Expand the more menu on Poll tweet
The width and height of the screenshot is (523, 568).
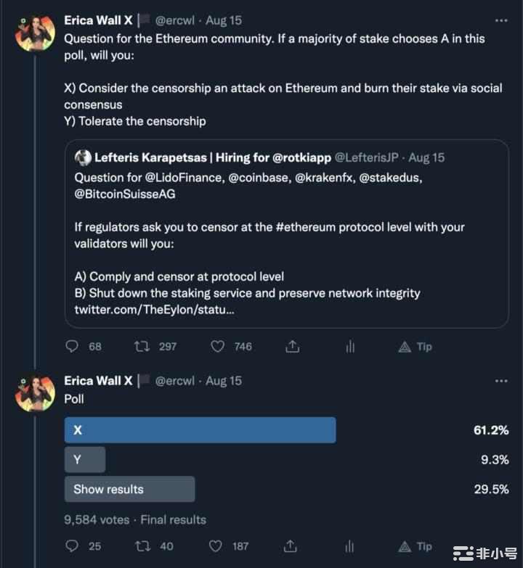coord(501,381)
